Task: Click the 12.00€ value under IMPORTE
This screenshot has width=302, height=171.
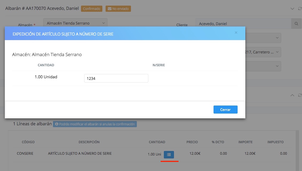Action: [250, 153]
